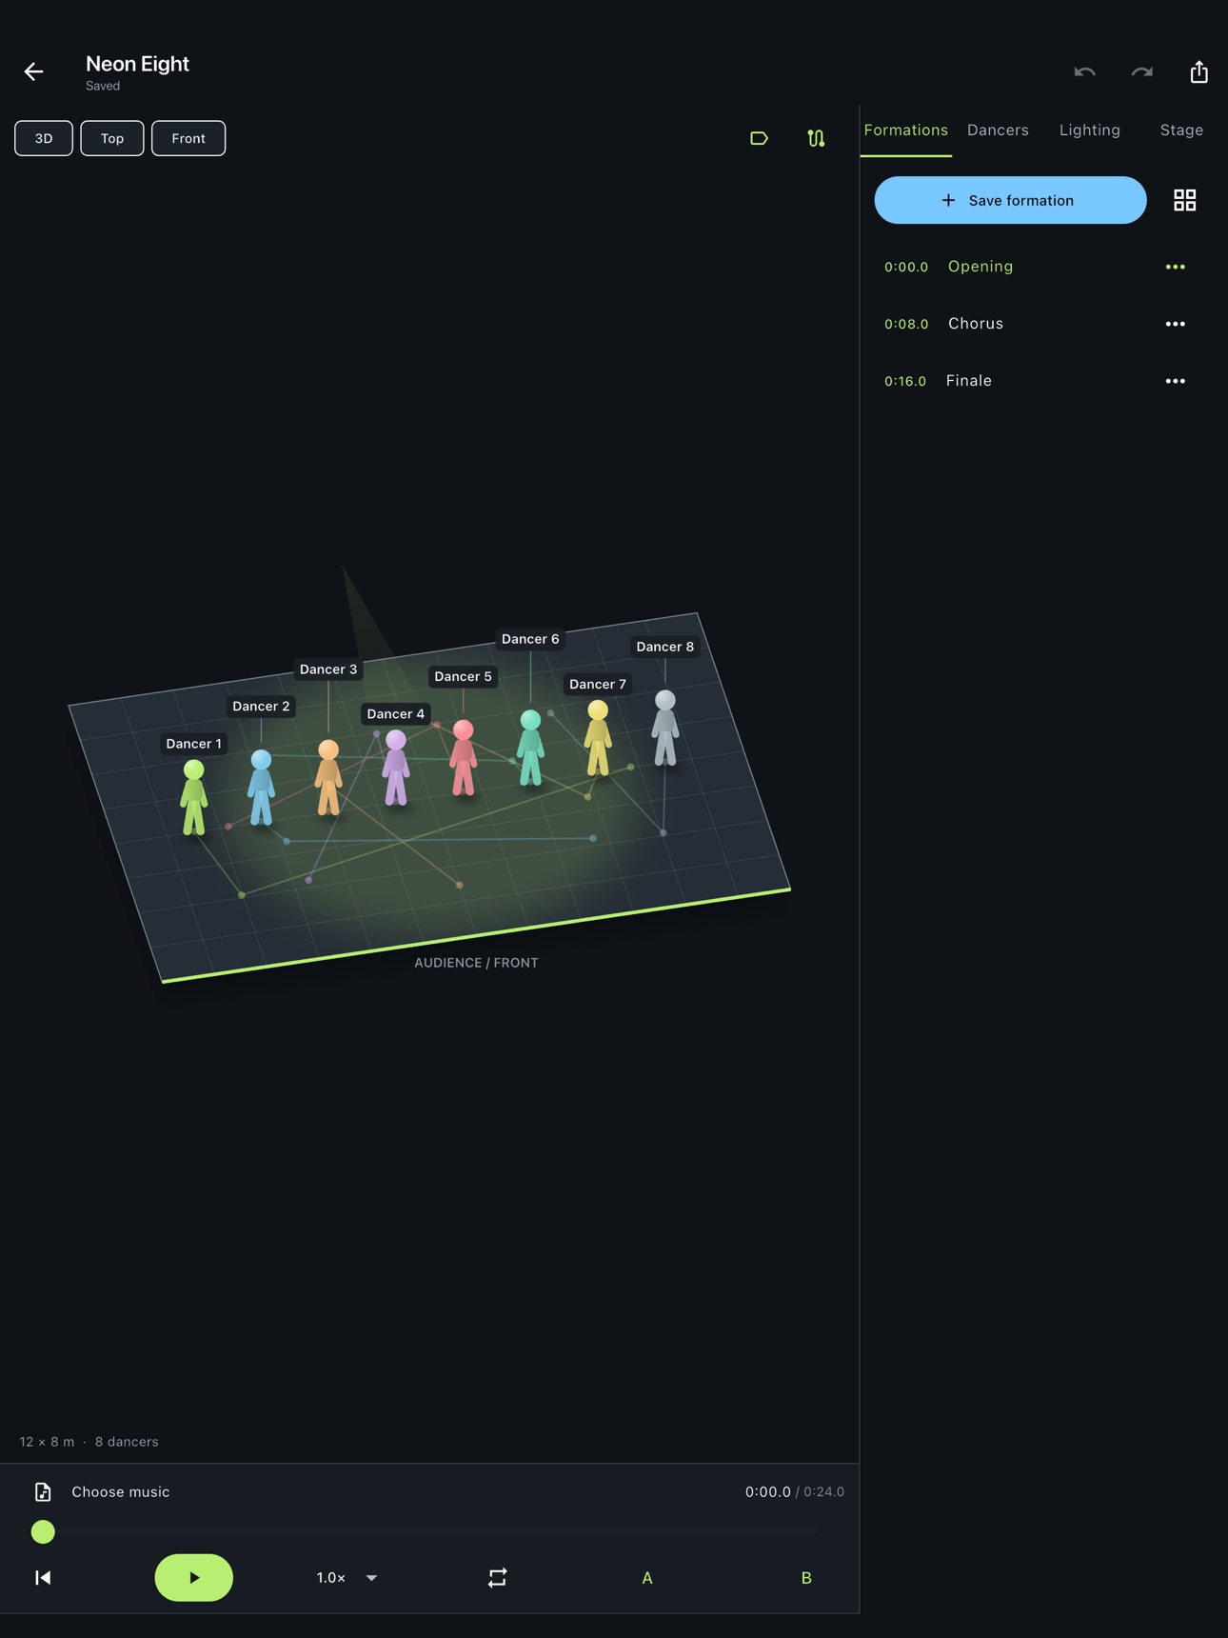Toggle movement paths icon

point(816,138)
